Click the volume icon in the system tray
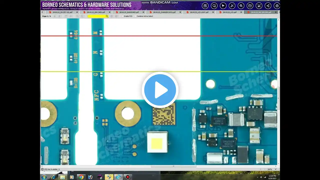This screenshot has height=180, width=320. tap(261, 177)
